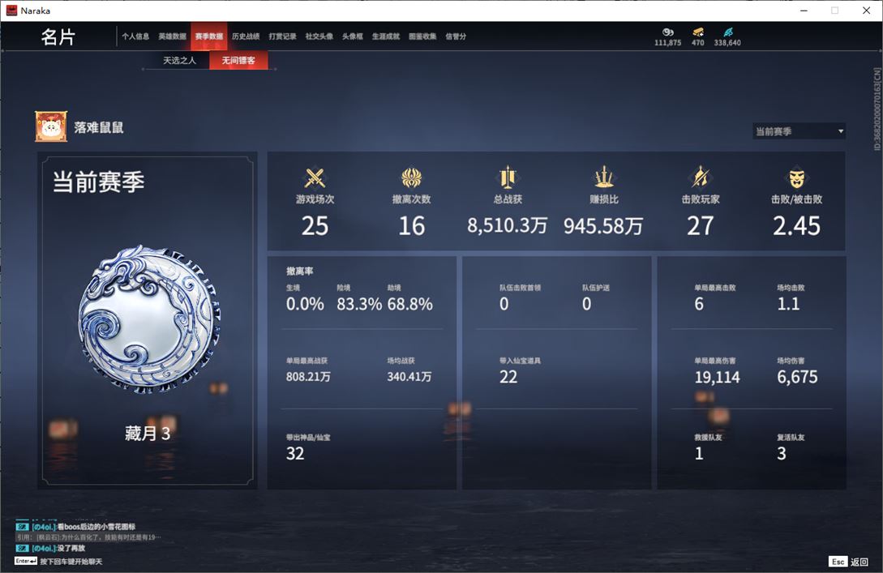Click the 808.21万 single-match loot value
883x573 pixels.
[308, 377]
